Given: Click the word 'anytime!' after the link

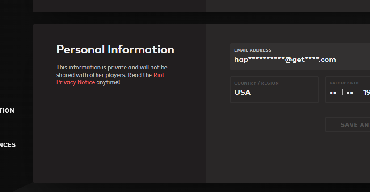Looking at the screenshot, I should click(108, 82).
